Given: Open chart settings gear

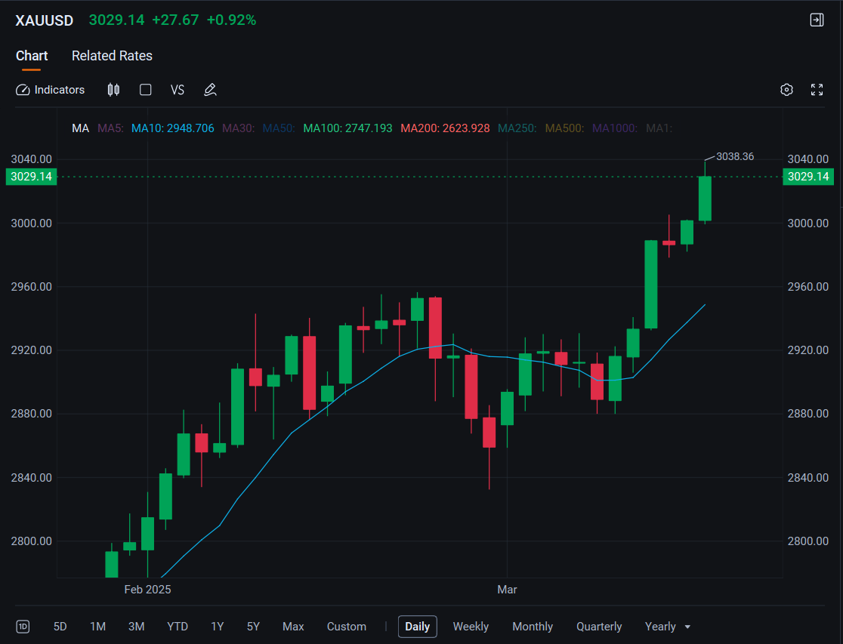Looking at the screenshot, I should 786,90.
